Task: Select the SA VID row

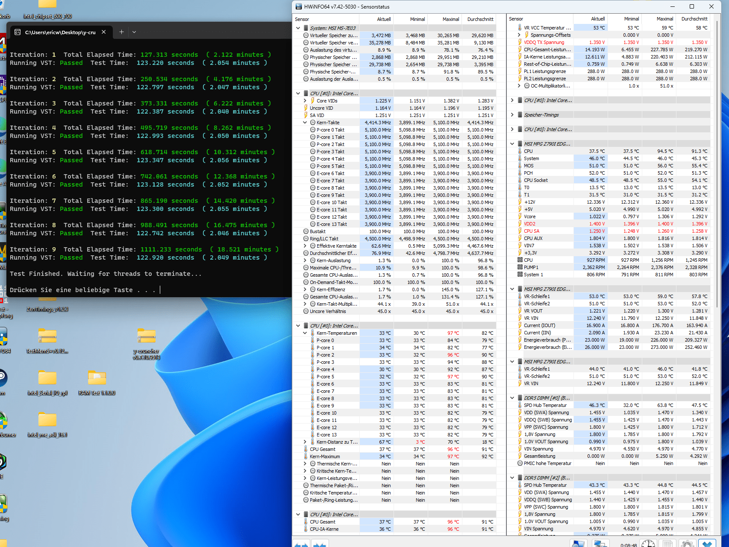Action: 394,115
